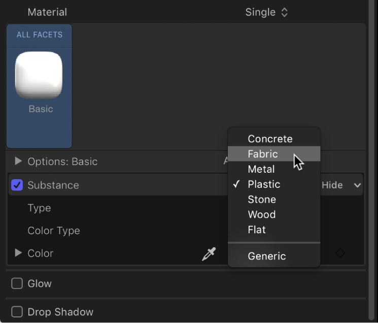Pick Stone from the substance menu
The width and height of the screenshot is (378, 323).
(x=262, y=200)
